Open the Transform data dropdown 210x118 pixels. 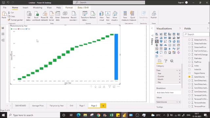85,16
